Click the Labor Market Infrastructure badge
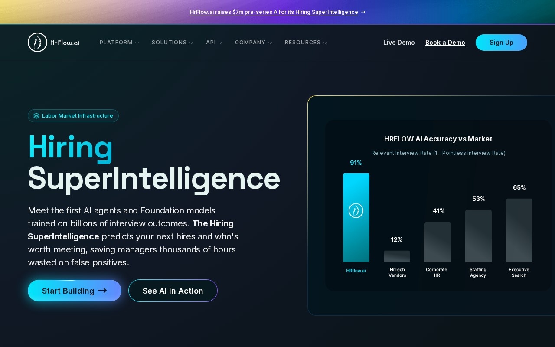This screenshot has height=347, width=555. (73, 116)
